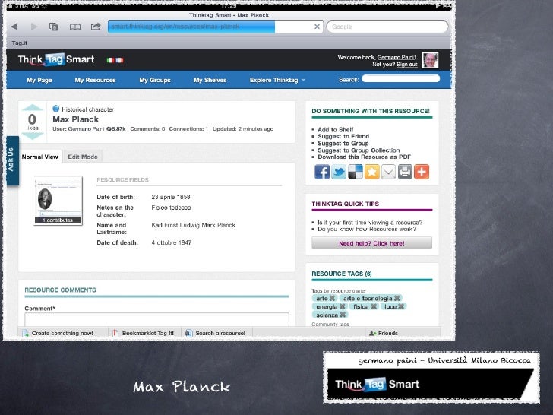The width and height of the screenshot is (553, 415).
Task: Open My Groups menu item
Action: pos(155,80)
